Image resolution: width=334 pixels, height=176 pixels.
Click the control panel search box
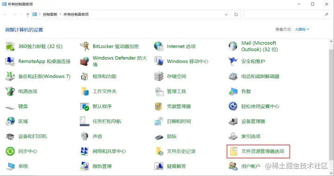point(287,14)
